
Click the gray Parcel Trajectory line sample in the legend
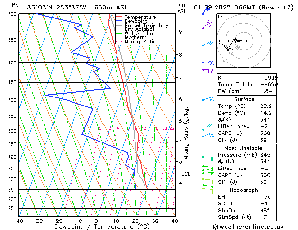tap(119, 25)
